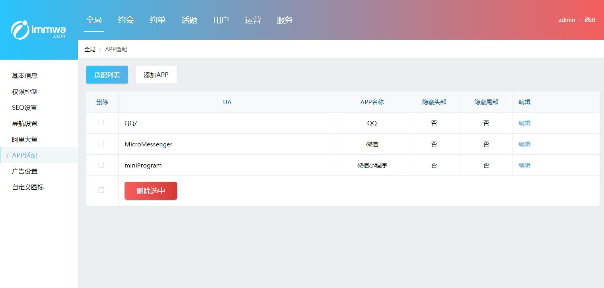Open the 添加APP tab
Screen dimensions: 604x288
tap(156, 75)
